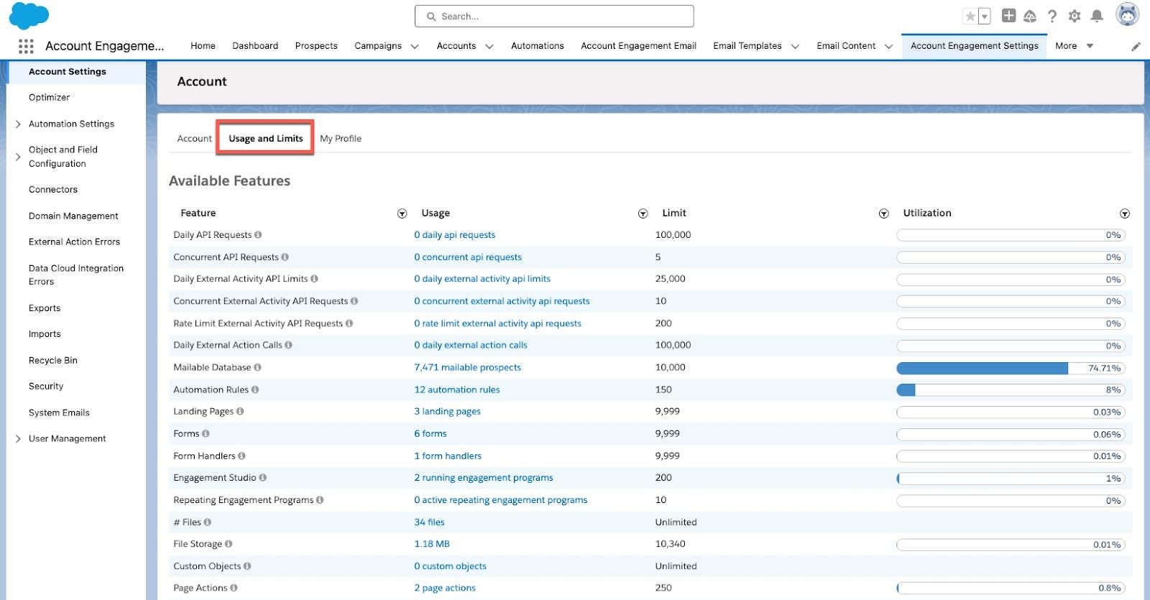The width and height of the screenshot is (1150, 600).
Task: Expand Email Content nav dropdown chevron
Action: tap(888, 46)
